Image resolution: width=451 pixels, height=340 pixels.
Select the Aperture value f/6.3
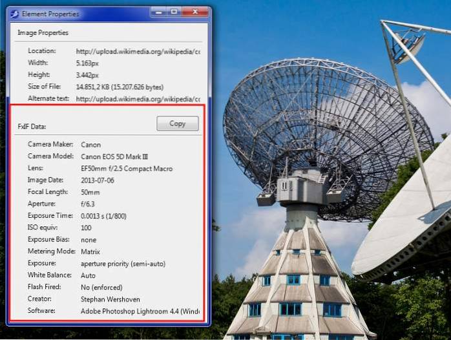click(87, 204)
